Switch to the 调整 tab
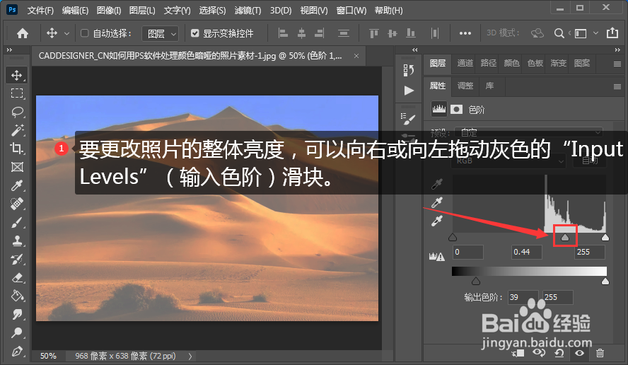Screen dimensions: 628x365 (x=465, y=86)
